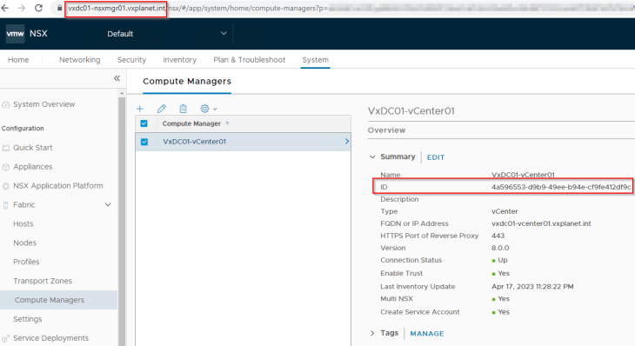Reload the page with the refresh icon
This screenshot has width=635, height=346.
(39, 8)
